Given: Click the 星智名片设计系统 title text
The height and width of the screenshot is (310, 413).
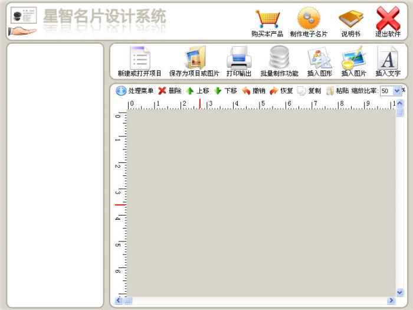Looking at the screenshot, I should pos(104,17).
